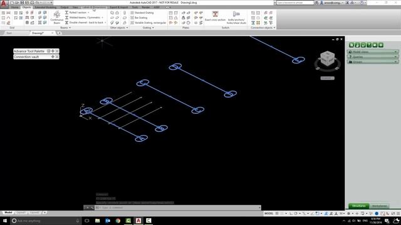
Task: Open the AutoCAD application menu logo
Action: point(4,4)
